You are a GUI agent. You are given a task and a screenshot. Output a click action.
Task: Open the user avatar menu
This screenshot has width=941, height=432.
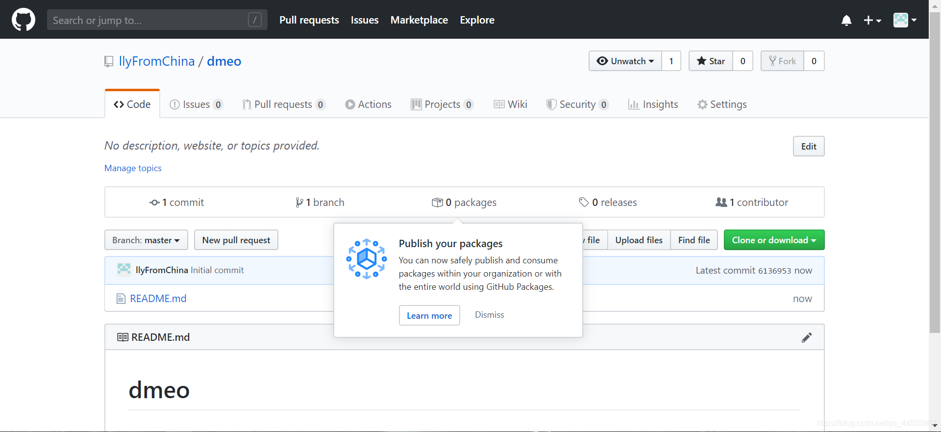(905, 20)
